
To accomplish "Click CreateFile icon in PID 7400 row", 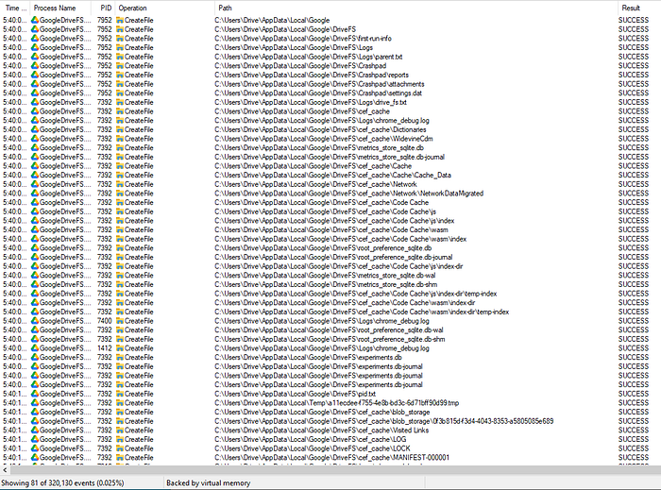I will pos(120,321).
